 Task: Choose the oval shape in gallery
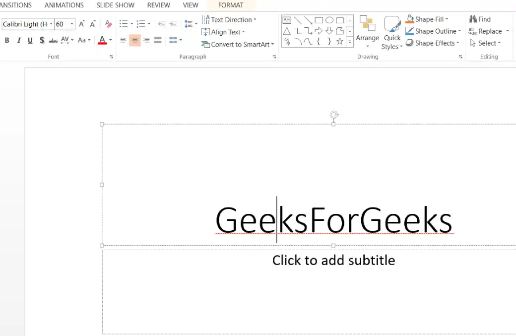click(329, 20)
